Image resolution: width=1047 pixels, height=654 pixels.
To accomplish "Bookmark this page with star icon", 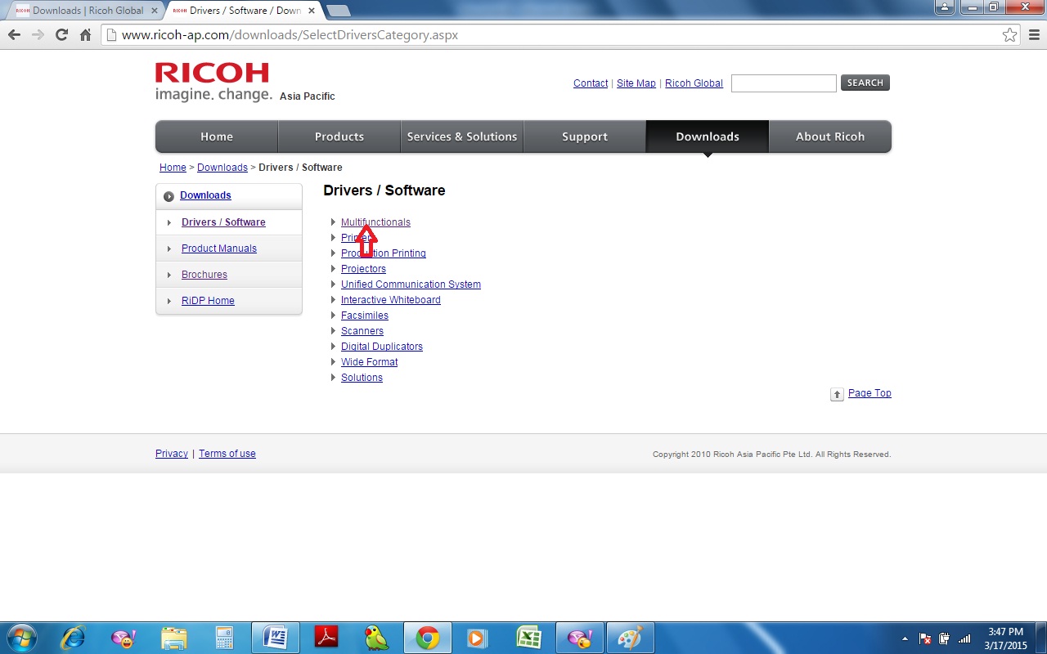I will (1009, 35).
